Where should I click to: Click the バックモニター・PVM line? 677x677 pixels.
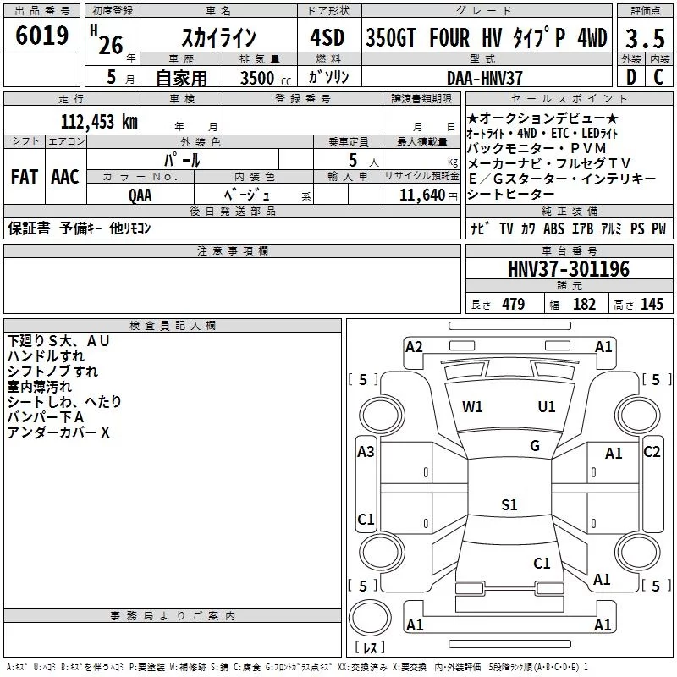click(x=537, y=148)
